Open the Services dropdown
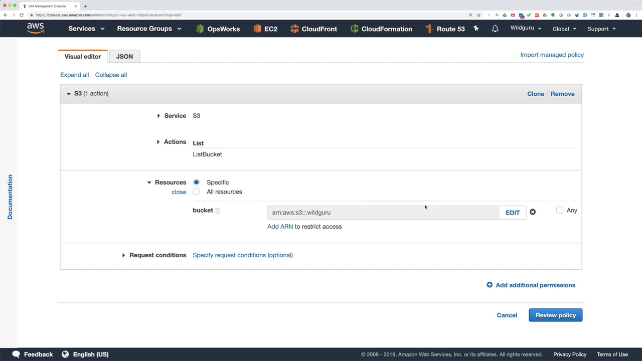 tap(86, 29)
